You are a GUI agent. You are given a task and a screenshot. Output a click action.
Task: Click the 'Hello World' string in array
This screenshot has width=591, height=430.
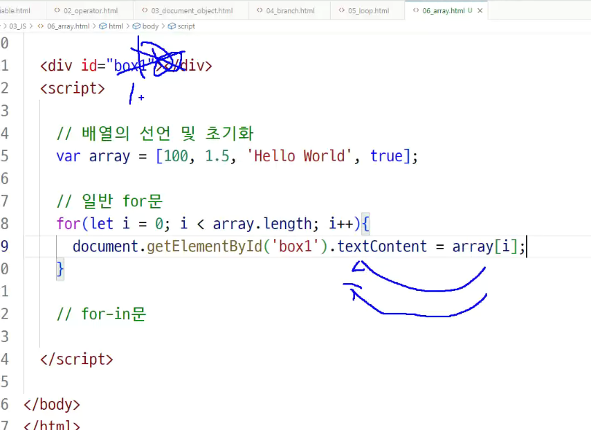[299, 156]
